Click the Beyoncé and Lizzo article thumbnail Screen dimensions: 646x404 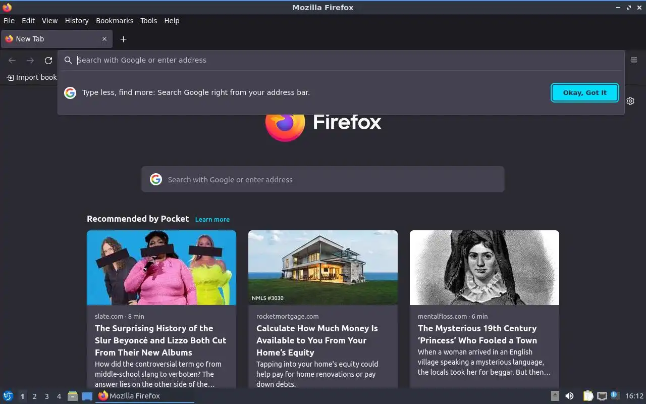(161, 268)
